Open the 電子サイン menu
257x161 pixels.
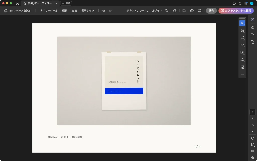[x=88, y=11]
